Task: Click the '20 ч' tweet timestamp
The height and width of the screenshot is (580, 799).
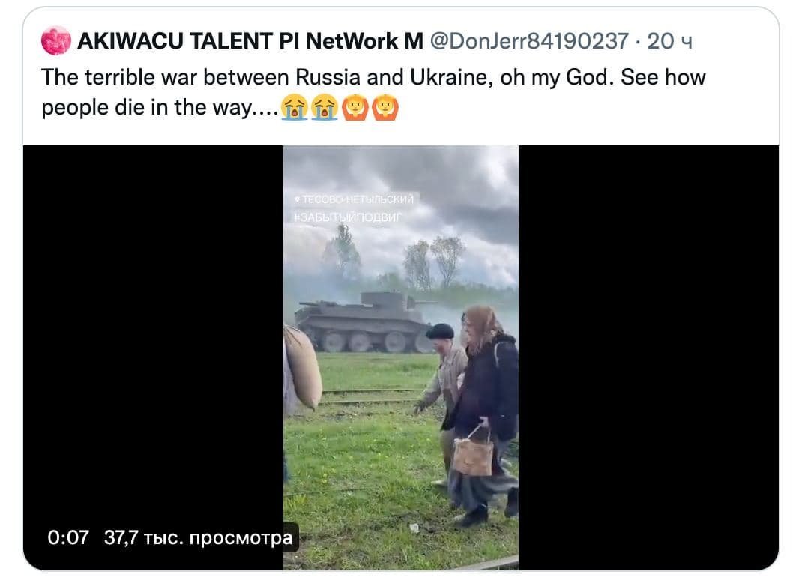Action: (x=670, y=41)
